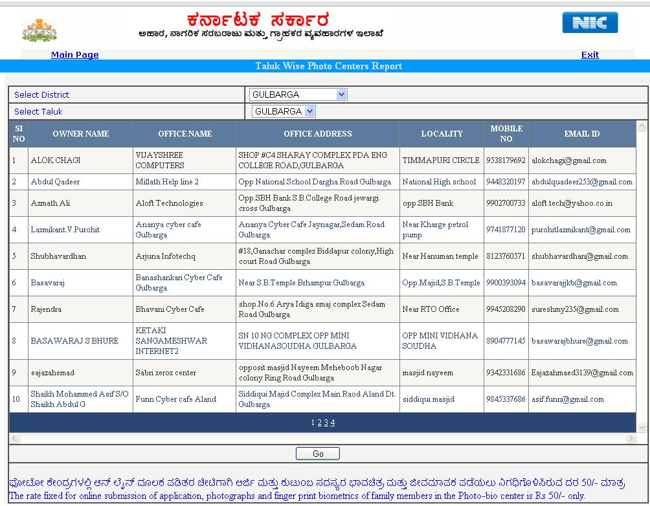Click the email basavarajjkb@gmail.com
Image resolution: width=650 pixels, height=506 pixels.
tap(574, 283)
